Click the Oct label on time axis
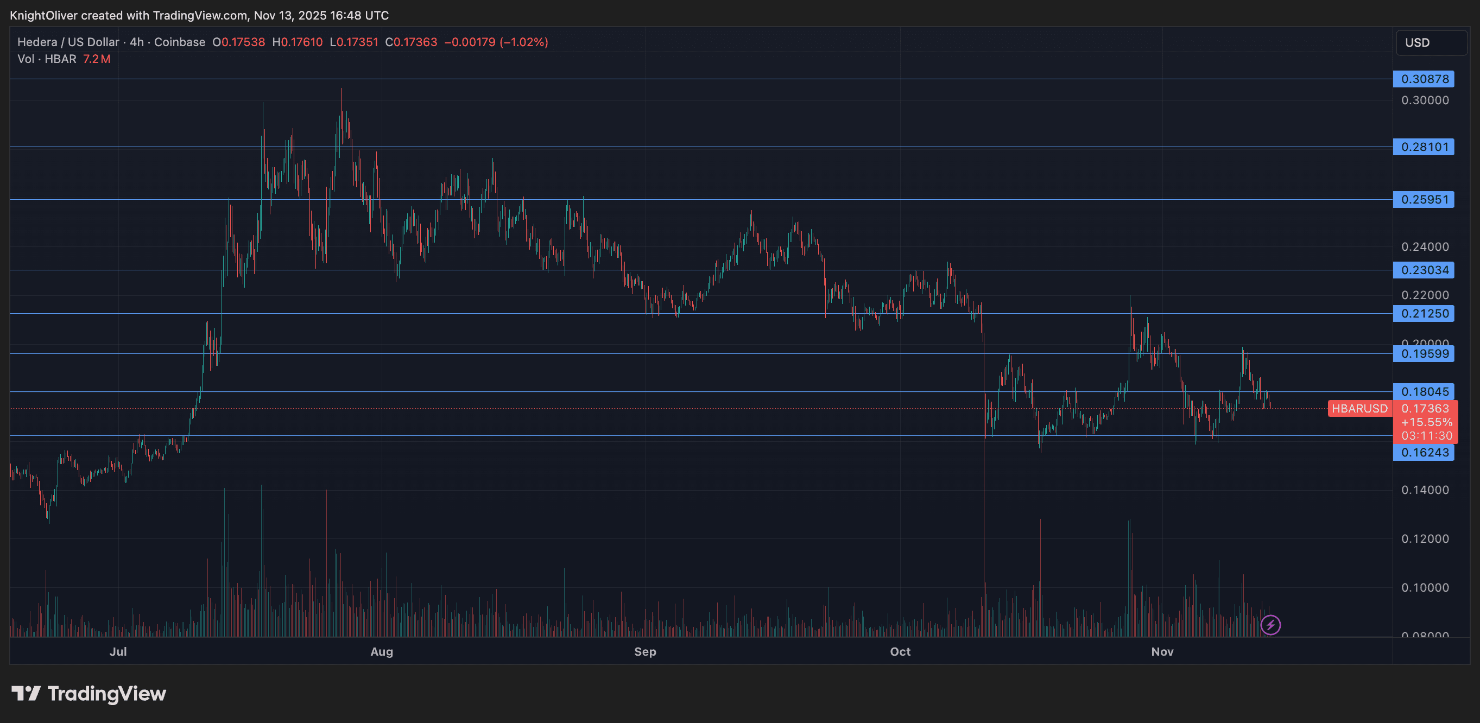The height and width of the screenshot is (723, 1480). coord(900,651)
